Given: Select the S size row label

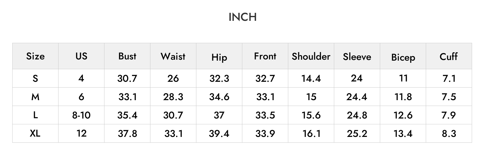Looking at the screenshot, I should 35,78.
